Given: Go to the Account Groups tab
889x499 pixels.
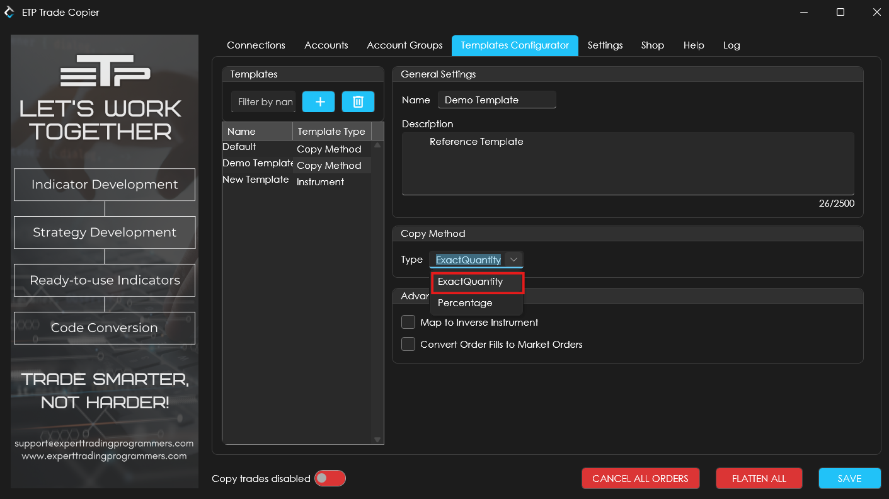Looking at the screenshot, I should [404, 45].
